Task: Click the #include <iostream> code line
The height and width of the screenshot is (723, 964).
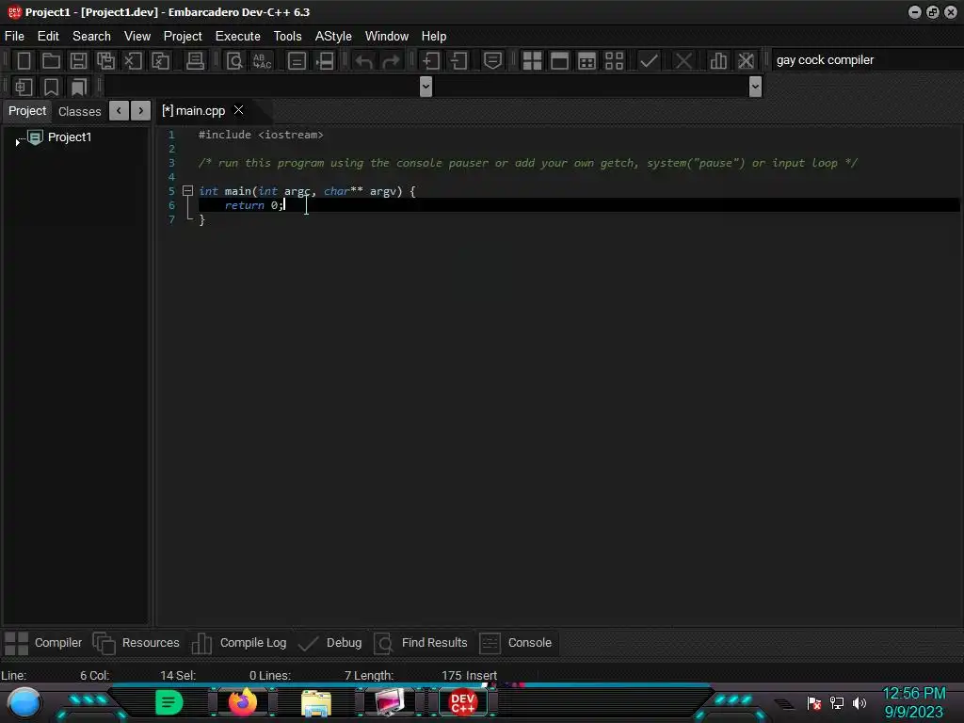Action: [x=261, y=135]
